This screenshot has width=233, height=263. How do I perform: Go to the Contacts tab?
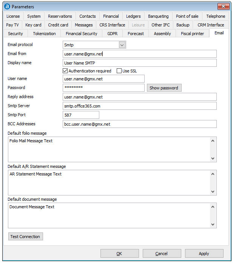pyautogui.click(x=88, y=16)
